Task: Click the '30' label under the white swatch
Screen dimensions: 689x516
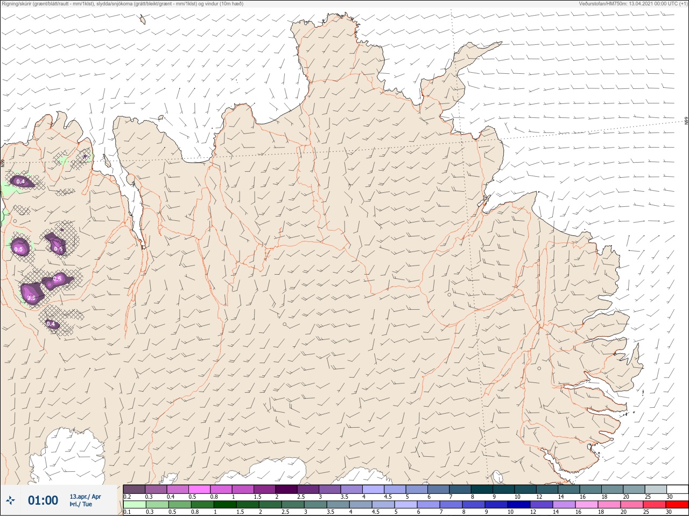Action: pyautogui.click(x=669, y=497)
